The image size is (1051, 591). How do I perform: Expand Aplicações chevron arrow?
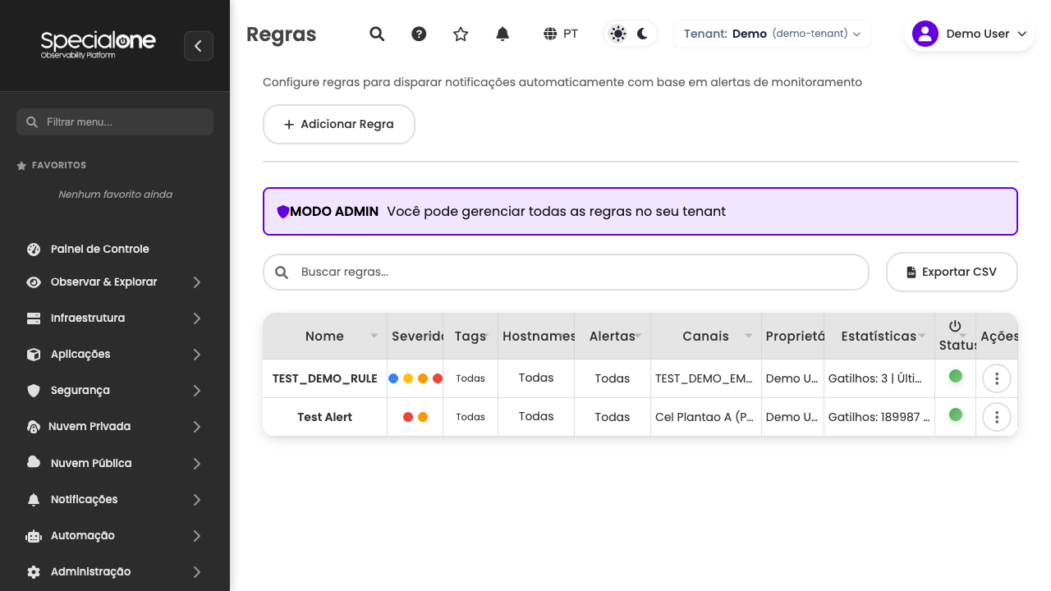[197, 354]
